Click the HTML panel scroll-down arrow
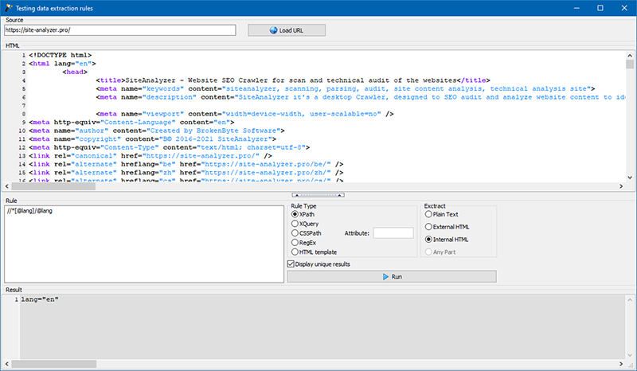 [630, 178]
